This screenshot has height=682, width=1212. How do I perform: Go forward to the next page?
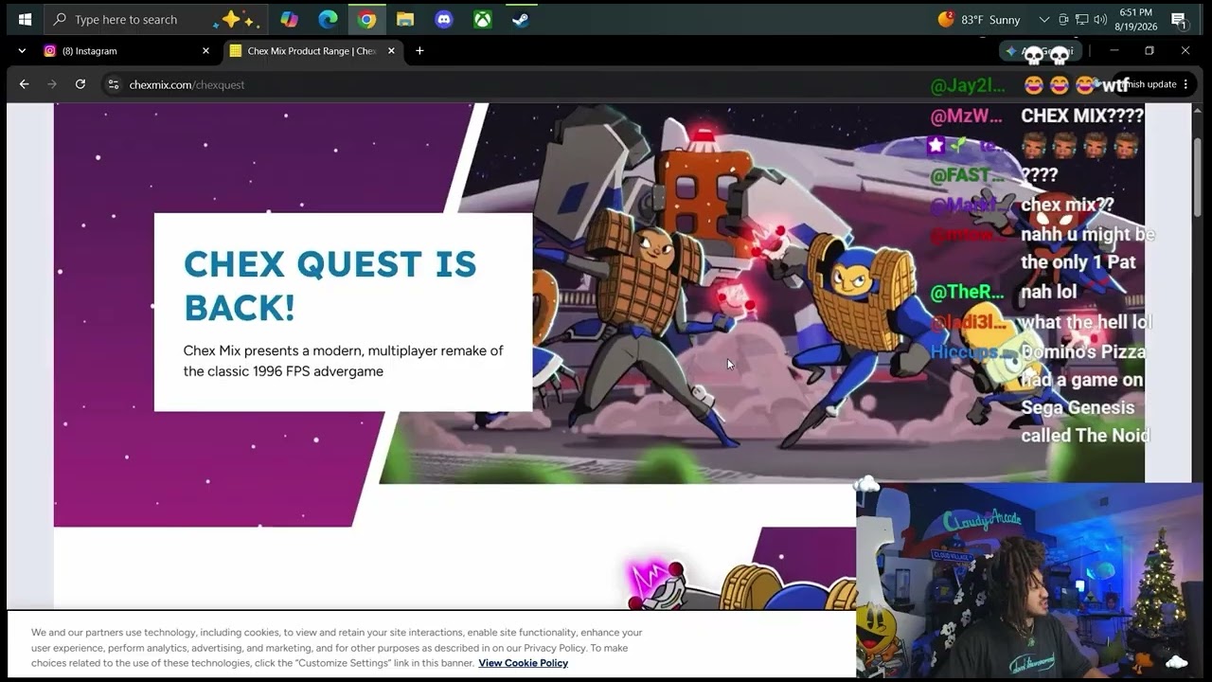52,84
